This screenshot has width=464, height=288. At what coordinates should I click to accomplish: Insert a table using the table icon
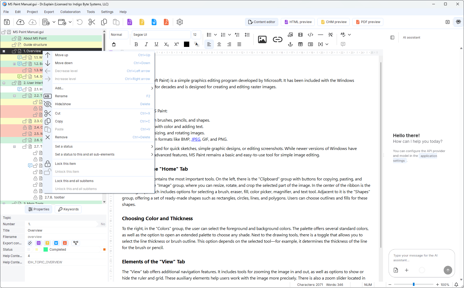300,44
